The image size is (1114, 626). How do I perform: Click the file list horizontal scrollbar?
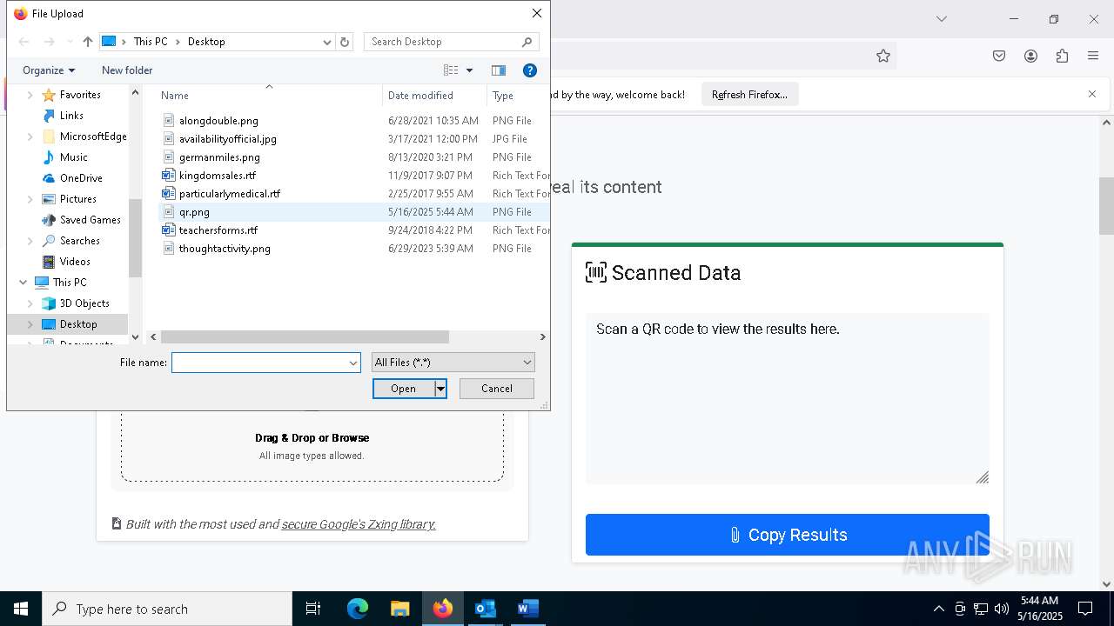coord(305,336)
